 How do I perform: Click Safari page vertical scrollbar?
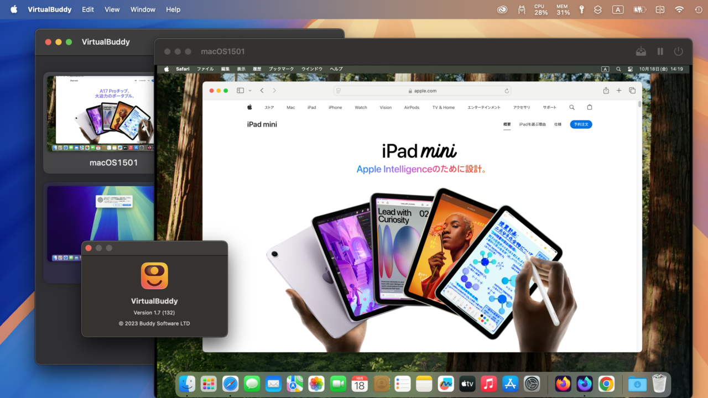click(640, 104)
